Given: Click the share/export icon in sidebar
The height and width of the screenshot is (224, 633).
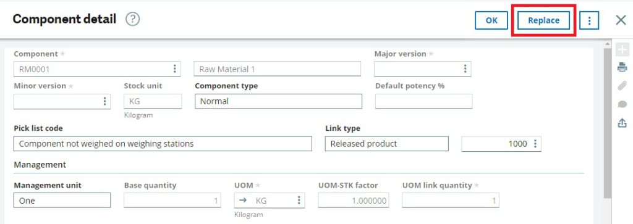Looking at the screenshot, I should pos(622,123).
